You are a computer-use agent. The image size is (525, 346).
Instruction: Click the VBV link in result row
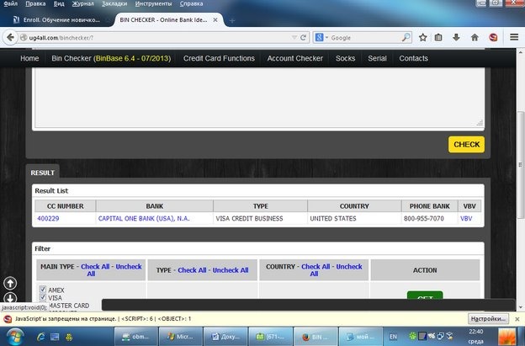(466, 218)
